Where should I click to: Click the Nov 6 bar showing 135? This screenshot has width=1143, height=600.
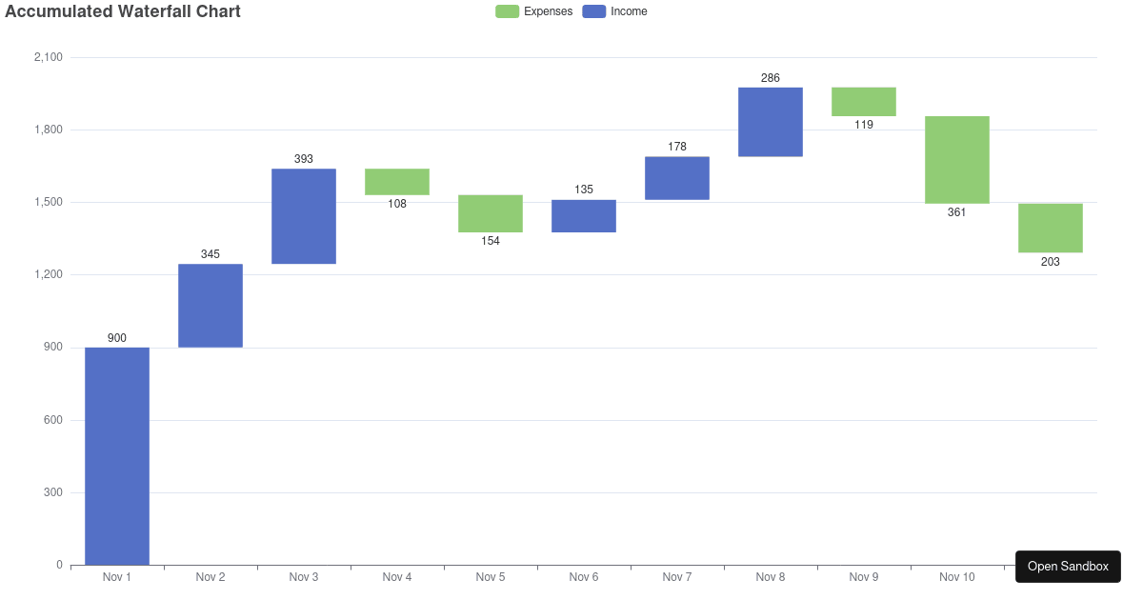(x=583, y=214)
